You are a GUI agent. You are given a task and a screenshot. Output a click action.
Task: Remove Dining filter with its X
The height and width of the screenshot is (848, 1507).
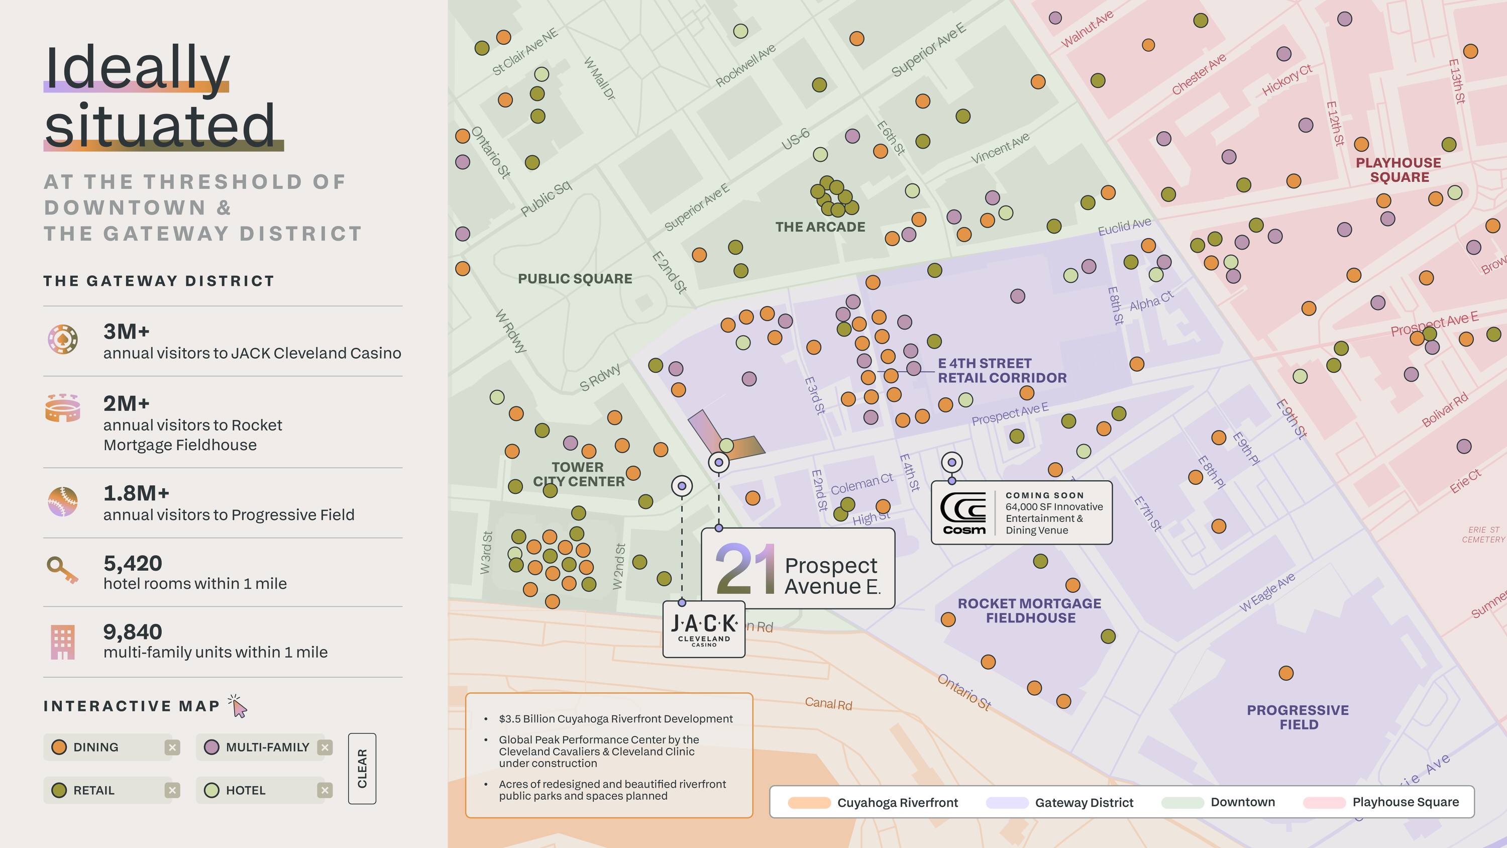point(172,748)
